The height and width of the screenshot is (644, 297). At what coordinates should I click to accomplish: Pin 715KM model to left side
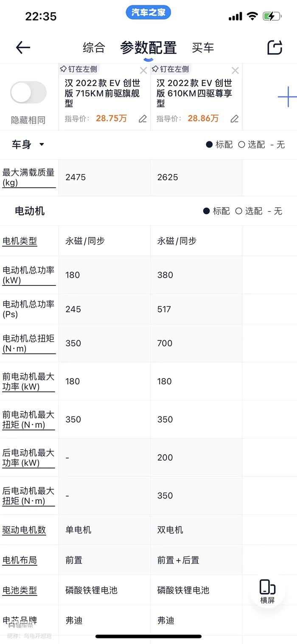79,69
